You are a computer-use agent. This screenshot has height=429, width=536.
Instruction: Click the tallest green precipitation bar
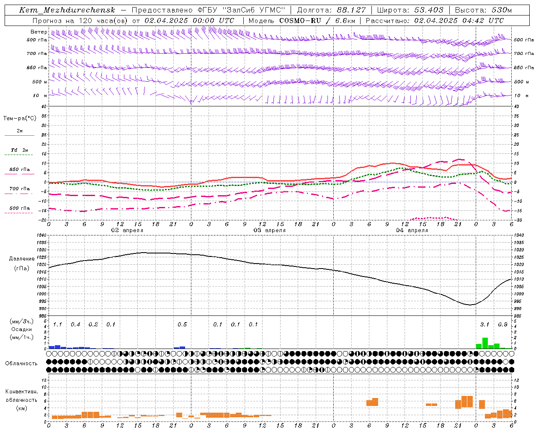[x=485, y=343]
